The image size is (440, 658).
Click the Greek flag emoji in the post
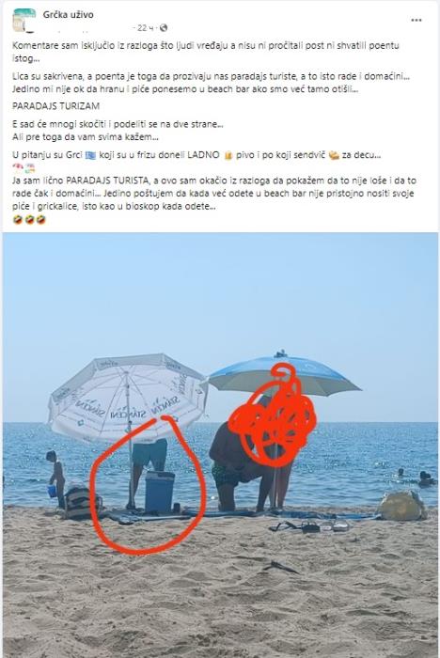pos(90,155)
